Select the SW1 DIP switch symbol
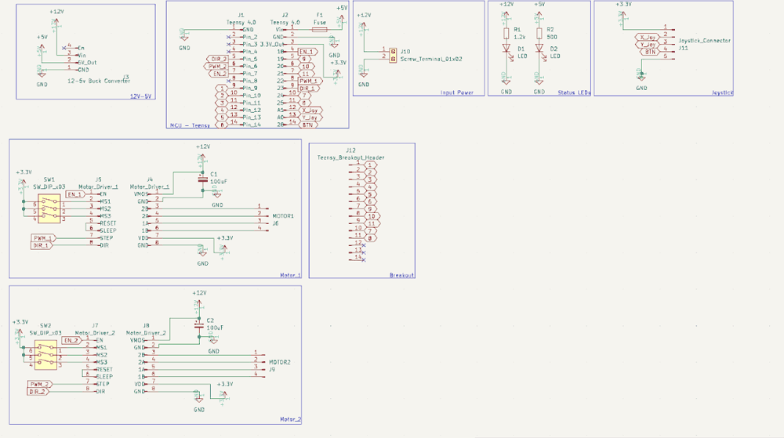Image resolution: width=784 pixels, height=438 pixels. point(49,208)
